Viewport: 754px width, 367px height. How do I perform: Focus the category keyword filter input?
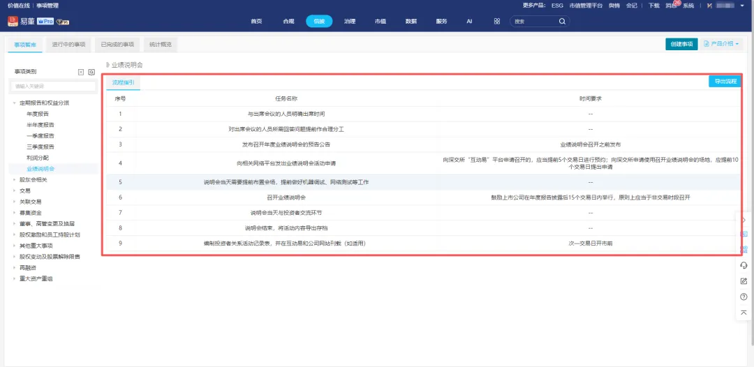(x=53, y=87)
